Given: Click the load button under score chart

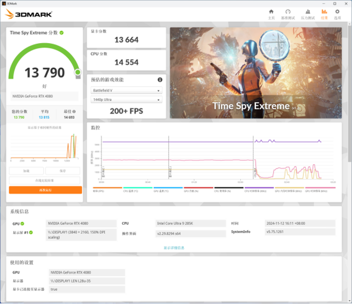Looking at the screenshot, I should click(x=26, y=171).
